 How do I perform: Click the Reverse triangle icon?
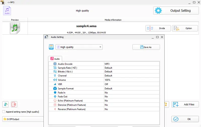click(55, 109)
